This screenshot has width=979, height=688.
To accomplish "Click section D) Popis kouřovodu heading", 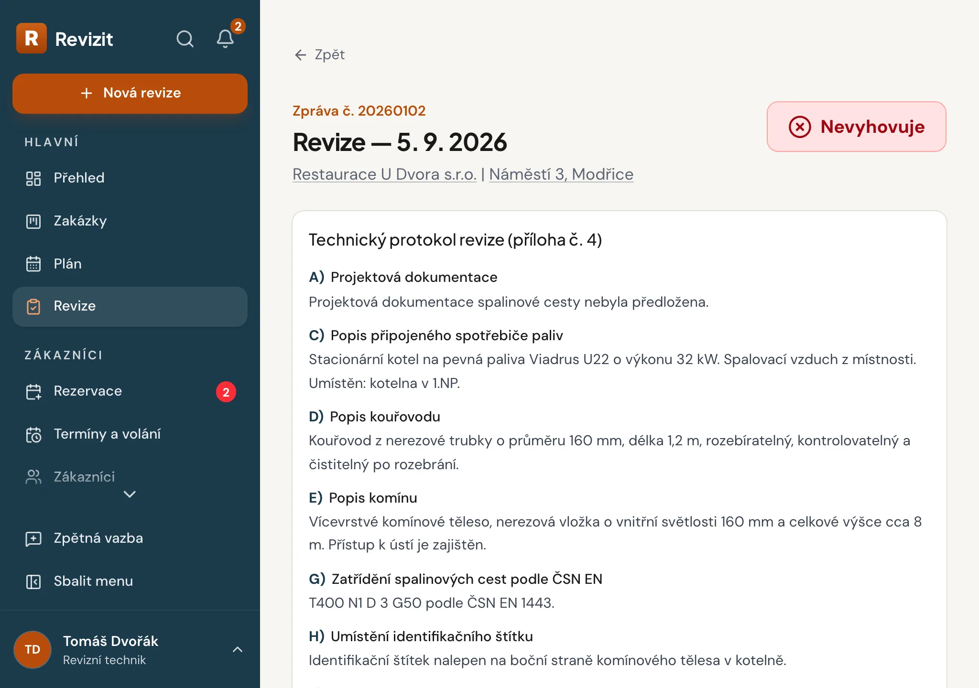I will pos(374,417).
